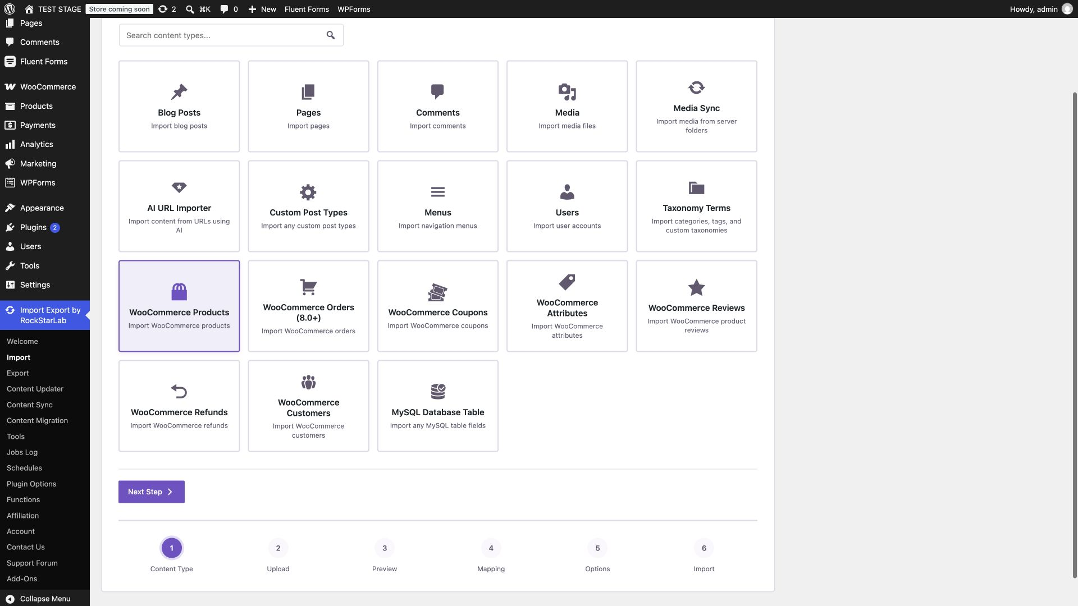The image size is (1078, 606).
Task: Choose WooCommerce Coupons ticket icon
Action: click(437, 292)
